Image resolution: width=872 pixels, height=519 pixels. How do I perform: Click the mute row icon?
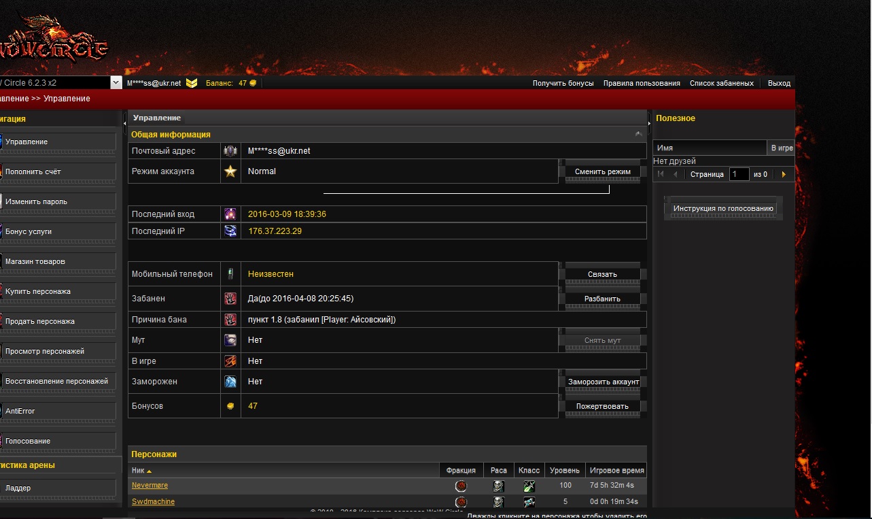(230, 340)
